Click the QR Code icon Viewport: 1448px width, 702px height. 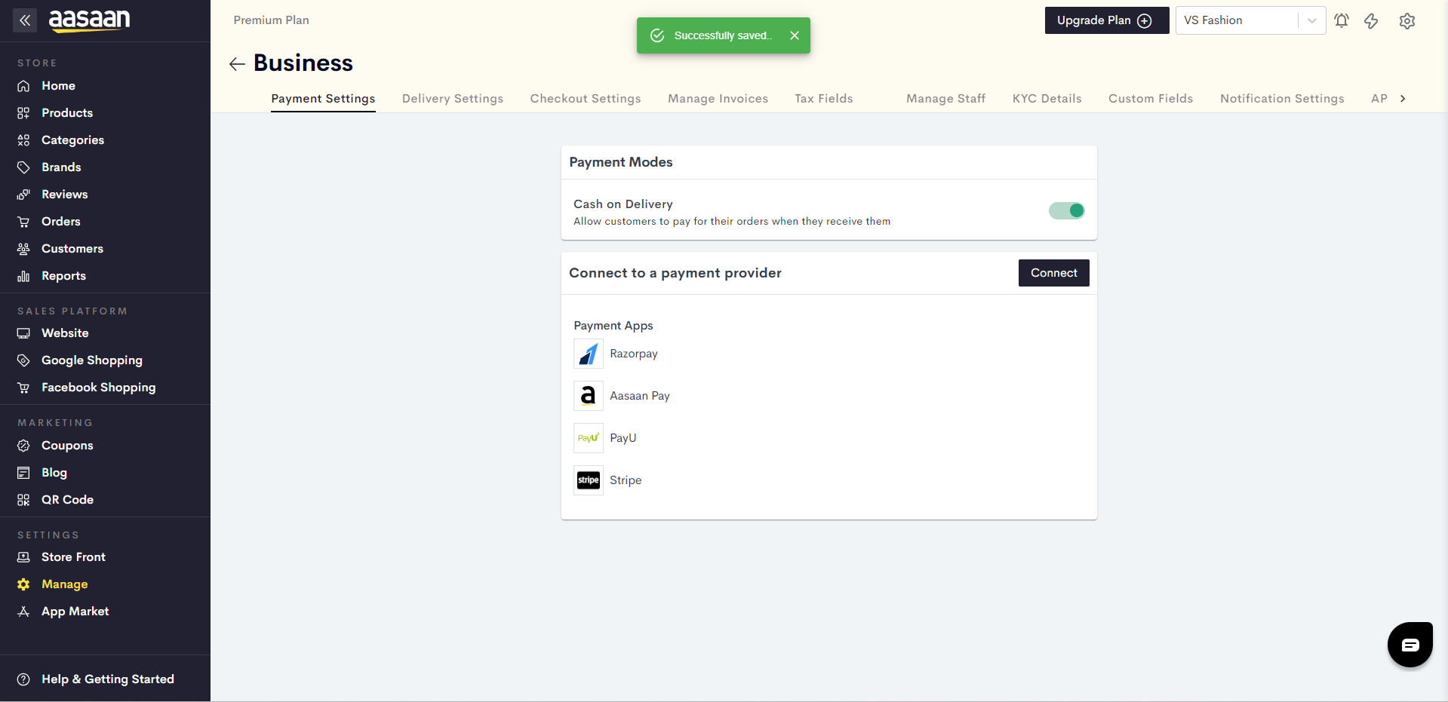click(23, 500)
